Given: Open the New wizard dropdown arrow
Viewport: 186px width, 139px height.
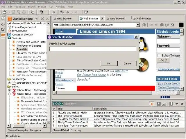Looking at the screenshot, I should (x=9, y=12).
